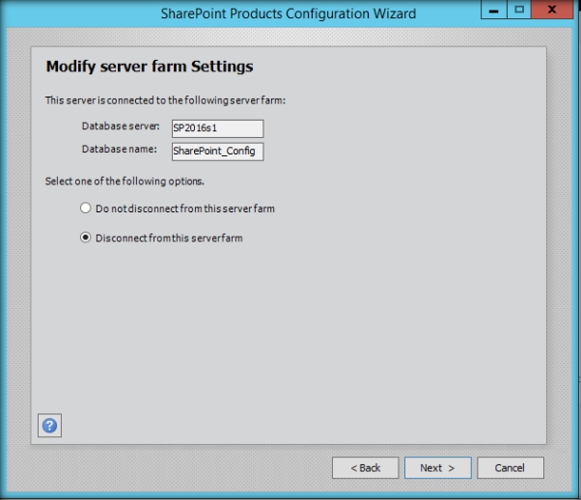Click the Database name label
This screenshot has height=500, width=581.
pos(120,149)
